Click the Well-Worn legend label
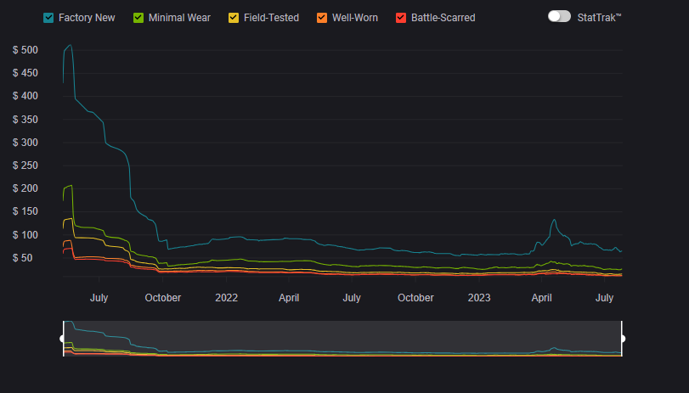The width and height of the screenshot is (689, 393). pos(355,17)
